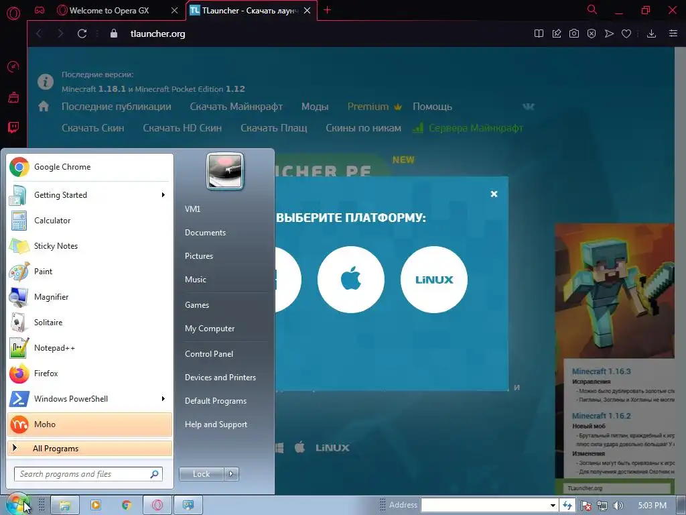The height and width of the screenshot is (515, 686).
Task: Open Music from the Start menu
Action: (195, 280)
